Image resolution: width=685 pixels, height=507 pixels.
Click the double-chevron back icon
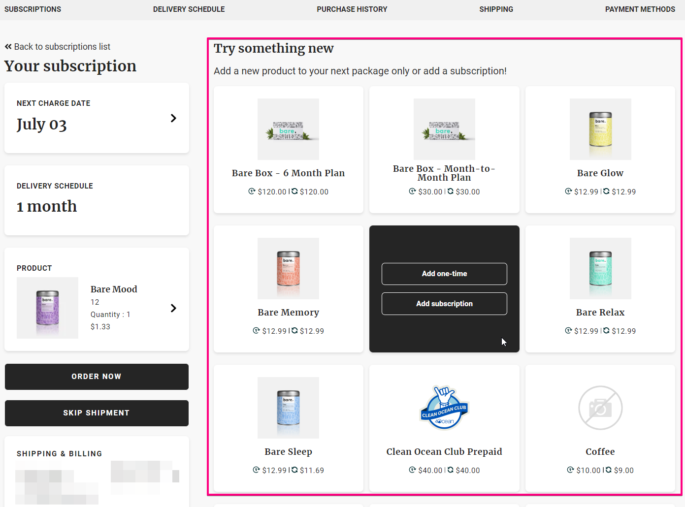(x=8, y=46)
